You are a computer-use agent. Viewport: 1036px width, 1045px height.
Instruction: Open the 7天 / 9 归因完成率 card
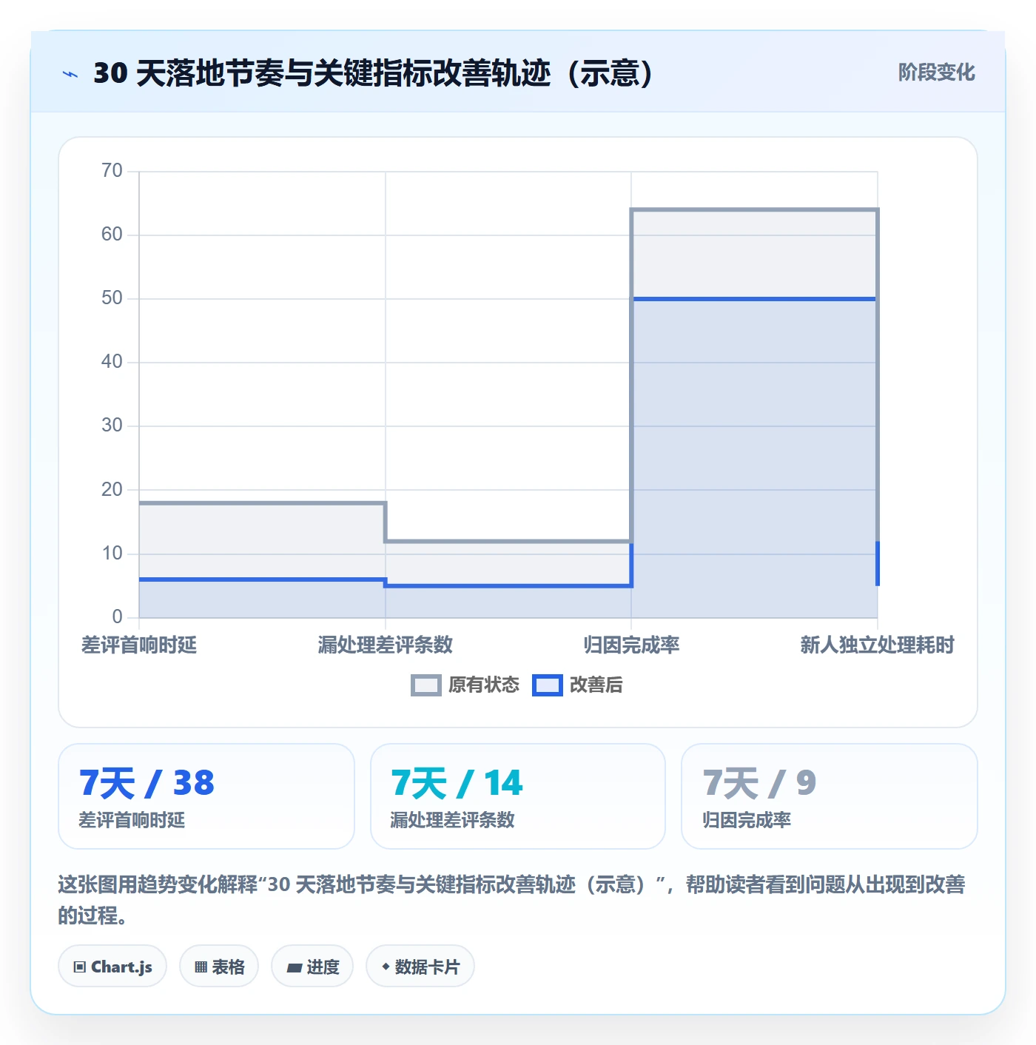830,796
